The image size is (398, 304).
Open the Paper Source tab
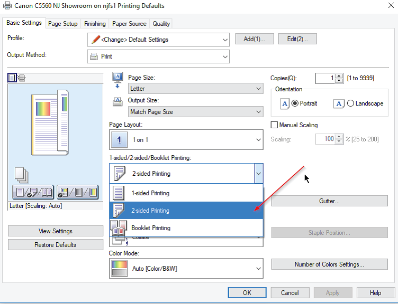pos(129,24)
